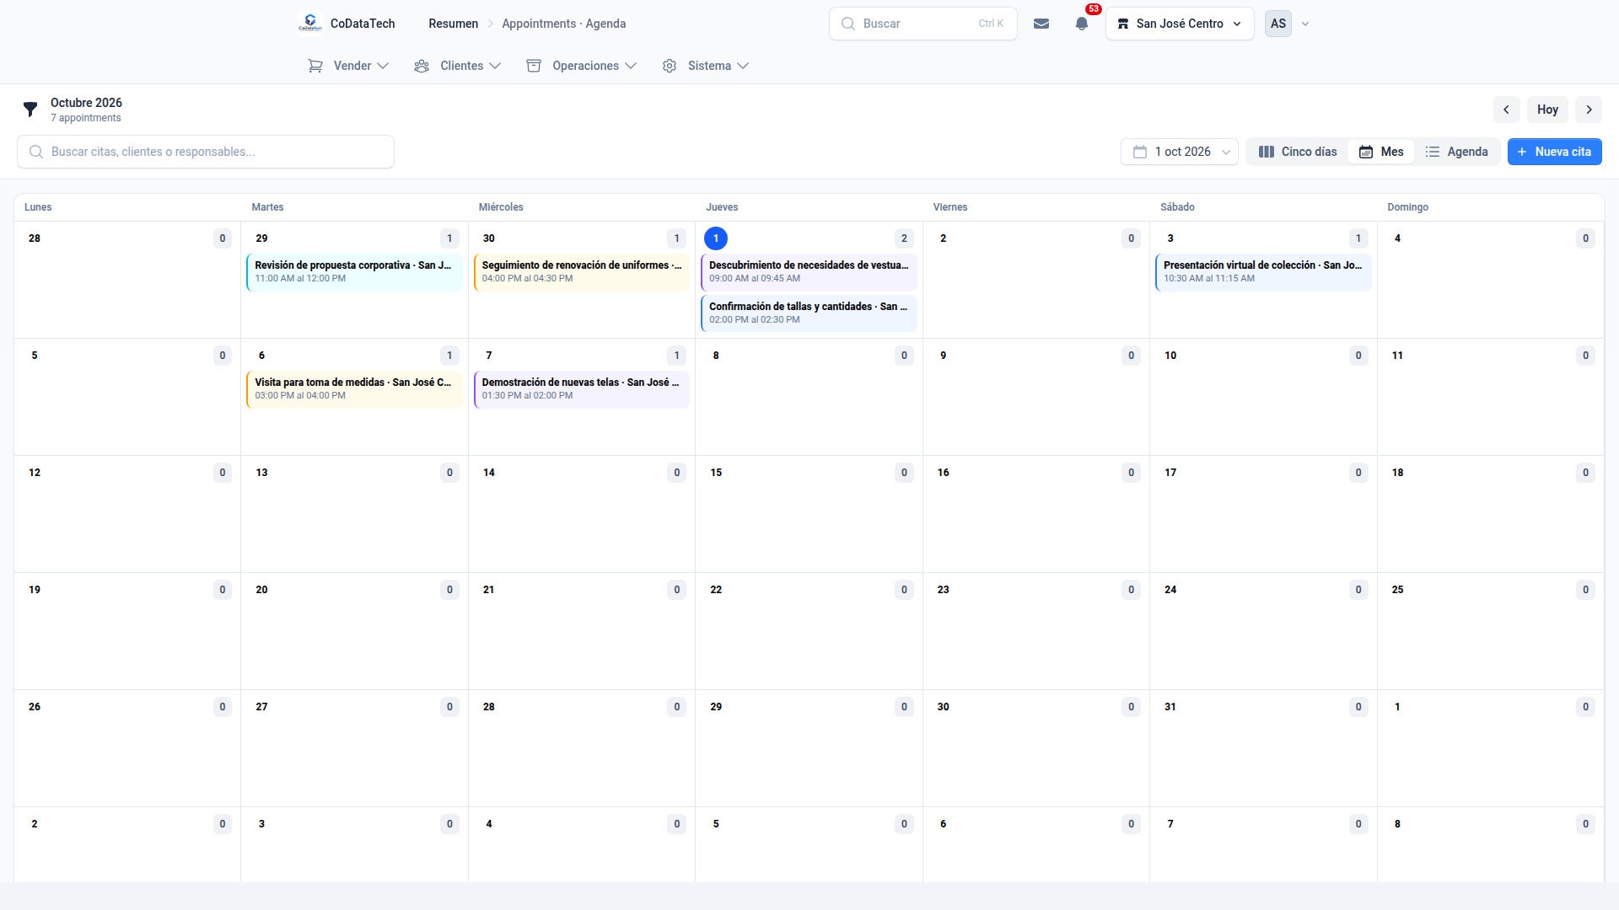Image resolution: width=1619 pixels, height=910 pixels.
Task: Click the count badge for day 1 showing 2
Action: [x=904, y=238]
